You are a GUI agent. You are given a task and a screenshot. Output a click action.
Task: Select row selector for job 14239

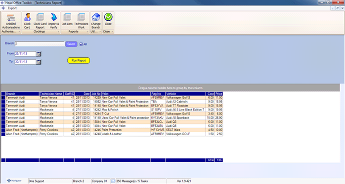click(3, 98)
